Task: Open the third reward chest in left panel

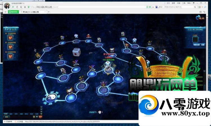Action: (x=10, y=56)
